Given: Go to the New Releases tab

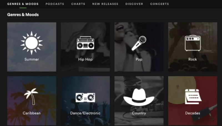Looking at the screenshot, I should point(105,4).
